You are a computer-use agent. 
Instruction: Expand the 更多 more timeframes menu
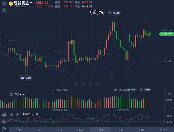164,130
